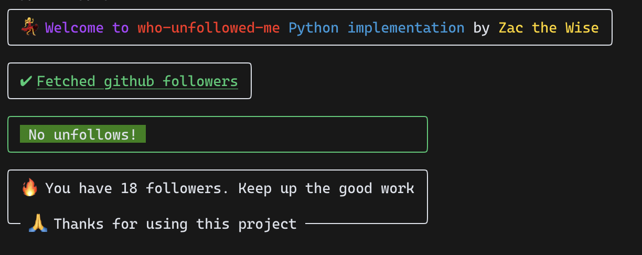Click the 'You have' text

tap(78, 188)
